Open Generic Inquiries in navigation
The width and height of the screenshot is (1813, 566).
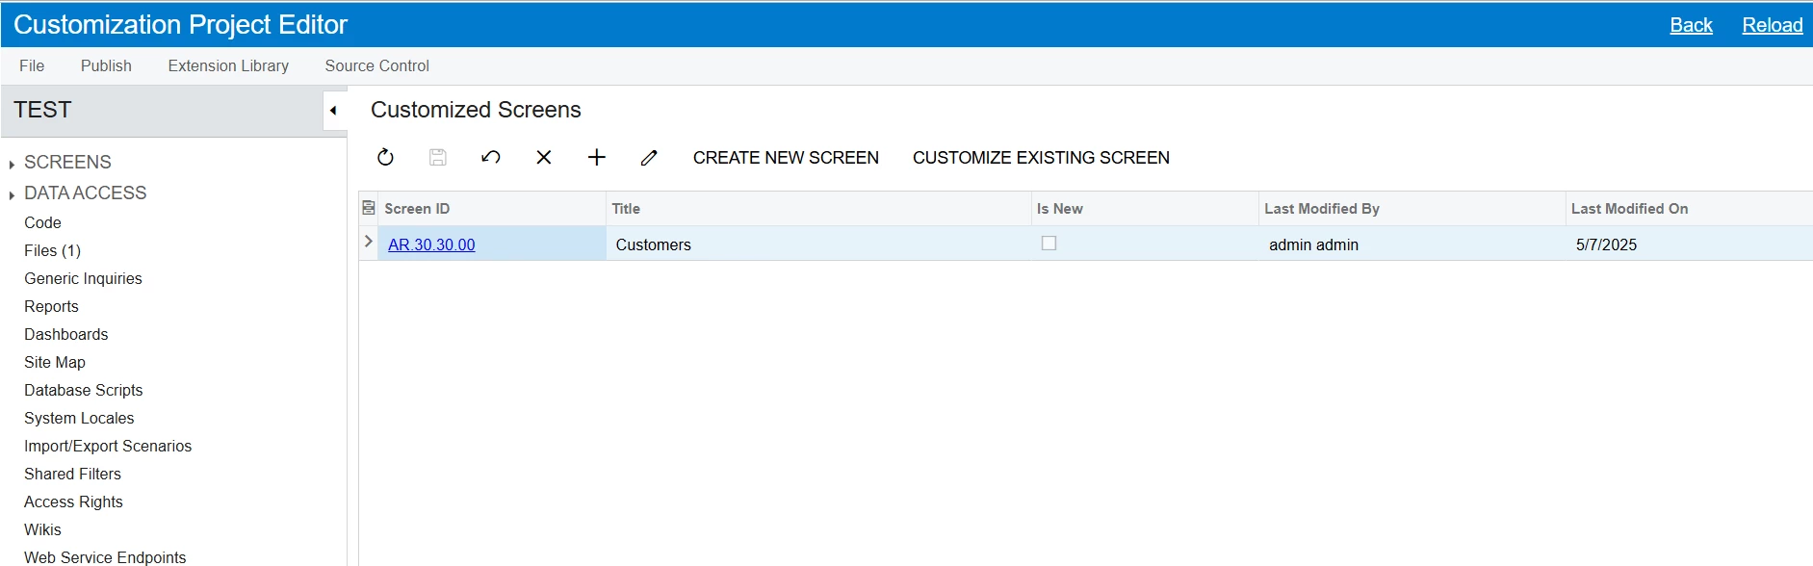pyautogui.click(x=83, y=278)
